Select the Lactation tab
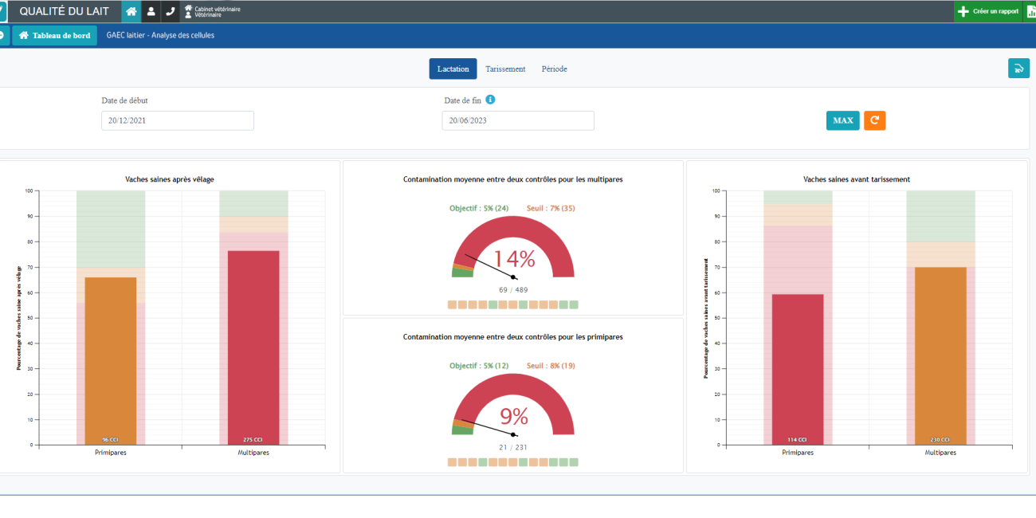The width and height of the screenshot is (1036, 518). 453,69
